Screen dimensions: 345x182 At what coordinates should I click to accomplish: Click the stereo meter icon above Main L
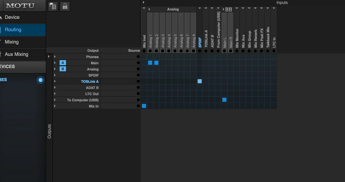click(x=229, y=9)
